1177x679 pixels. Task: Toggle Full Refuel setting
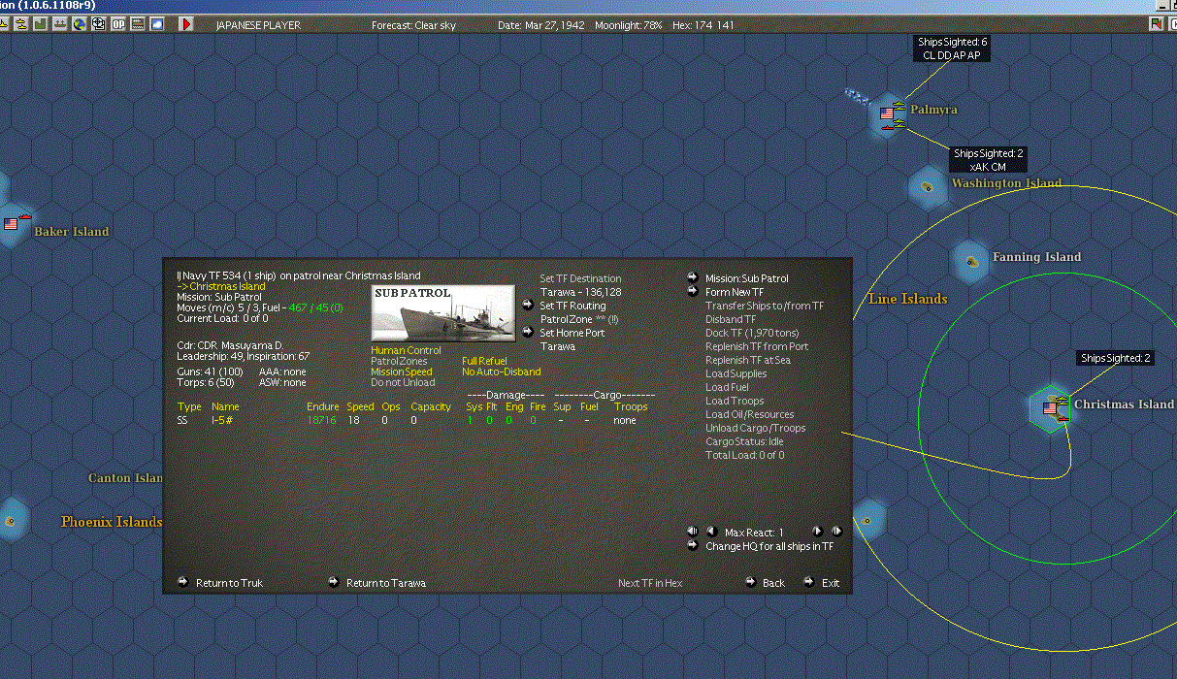pyautogui.click(x=485, y=361)
